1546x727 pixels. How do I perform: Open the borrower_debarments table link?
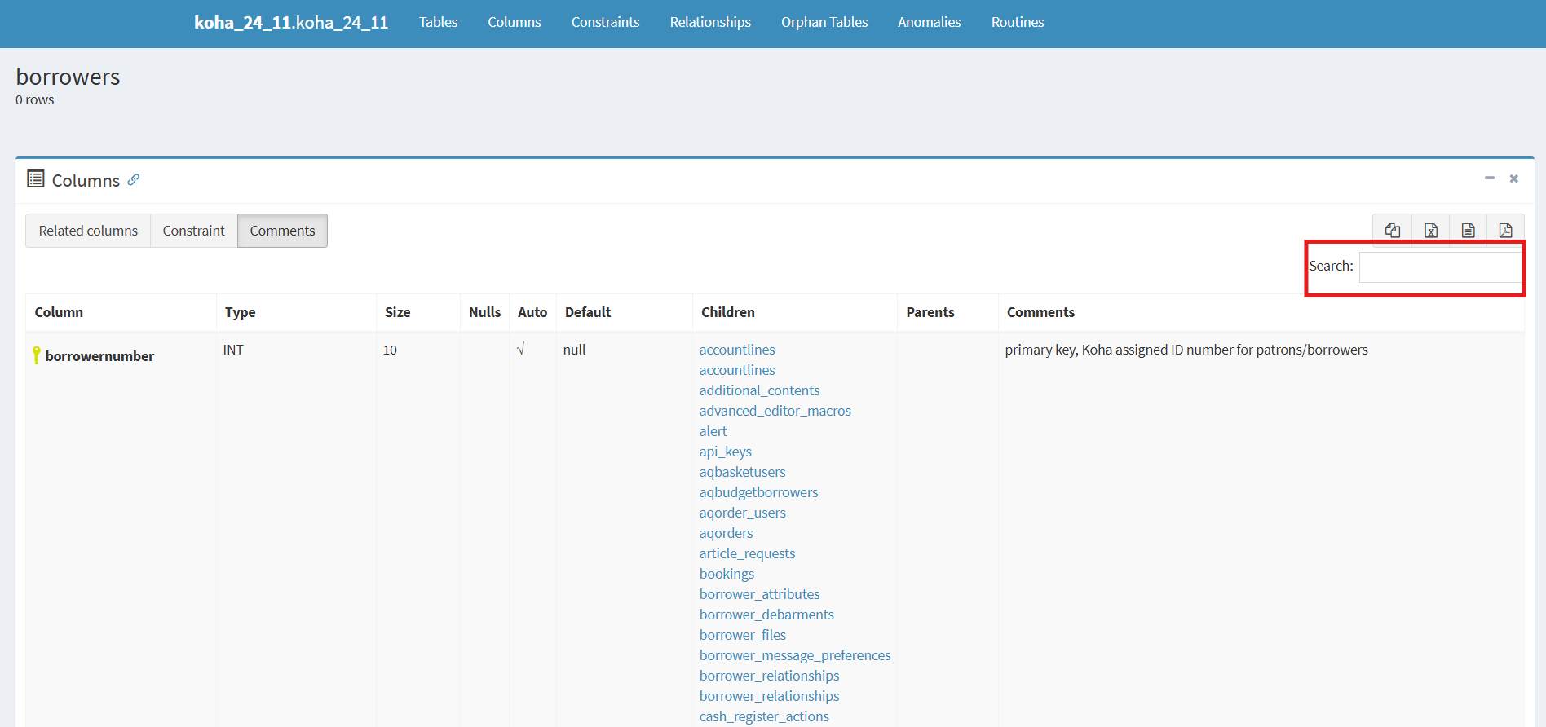click(x=766, y=615)
